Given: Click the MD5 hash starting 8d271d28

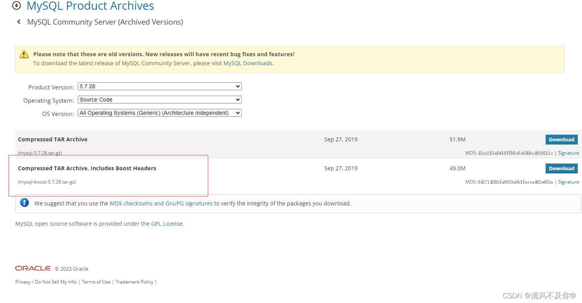Looking at the screenshot, I should click(515, 182).
